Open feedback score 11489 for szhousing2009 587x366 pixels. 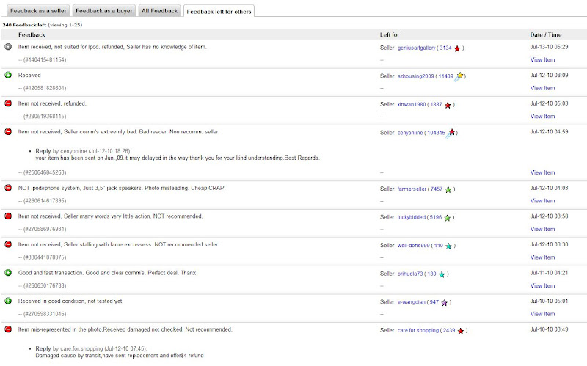pos(445,76)
